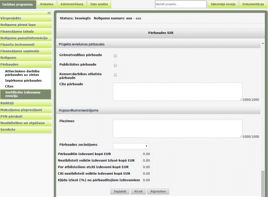
Task: Expand the Rādītāji sidebar section
Action: click(26, 103)
